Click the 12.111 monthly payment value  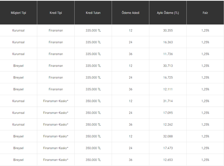tap(168, 89)
